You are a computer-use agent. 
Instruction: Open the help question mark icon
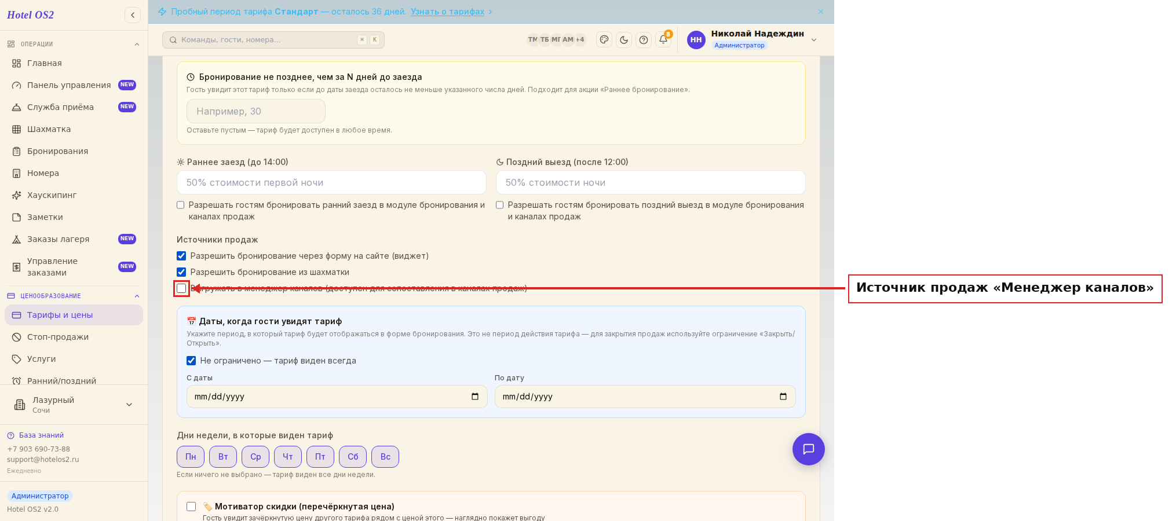coord(644,39)
